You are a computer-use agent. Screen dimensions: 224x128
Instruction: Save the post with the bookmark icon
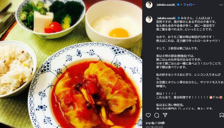(221, 115)
